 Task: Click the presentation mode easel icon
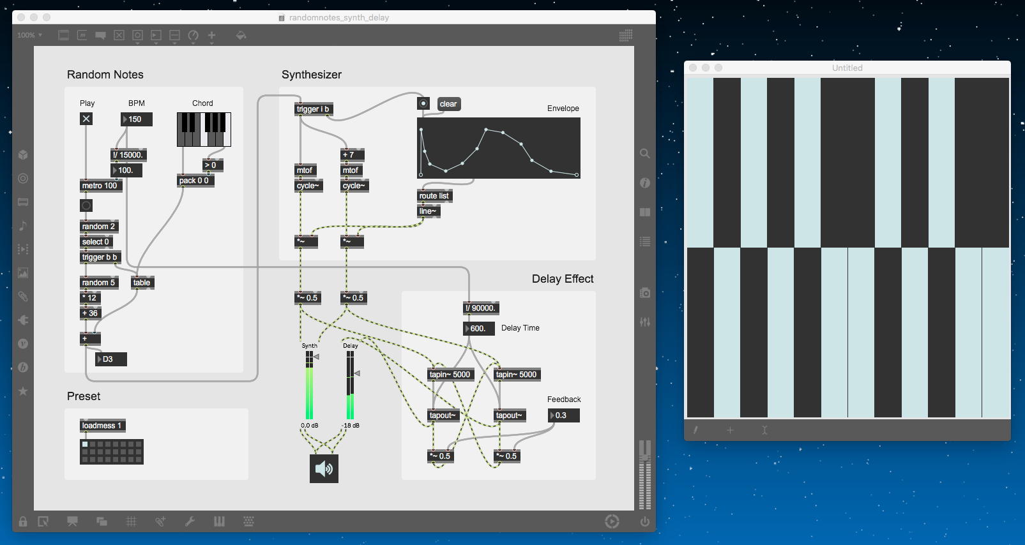tap(72, 521)
